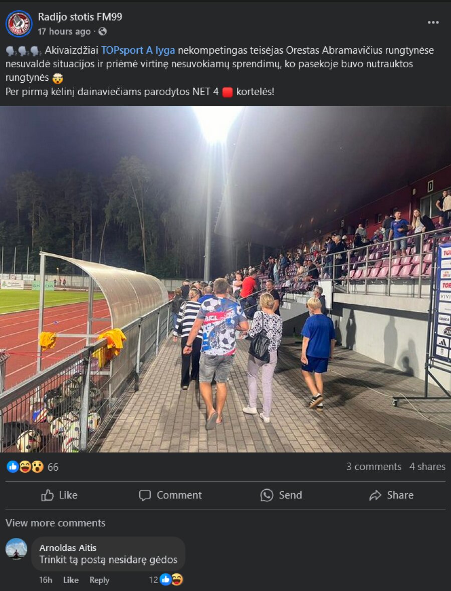Open Radijo stotis FM99 page name
The height and width of the screenshot is (591, 451).
pos(80,17)
